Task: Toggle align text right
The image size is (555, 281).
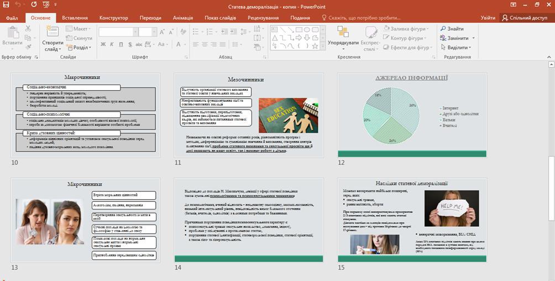Action: tap(213, 44)
